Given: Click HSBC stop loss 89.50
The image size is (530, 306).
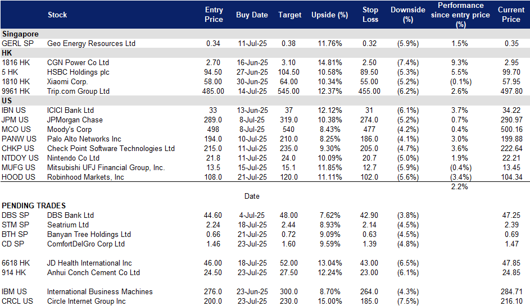Looking at the screenshot, I should click(x=369, y=72).
